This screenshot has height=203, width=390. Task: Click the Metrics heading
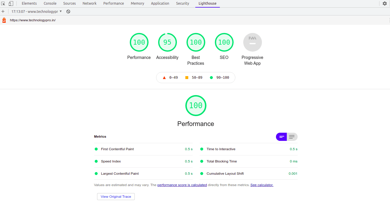(100, 136)
